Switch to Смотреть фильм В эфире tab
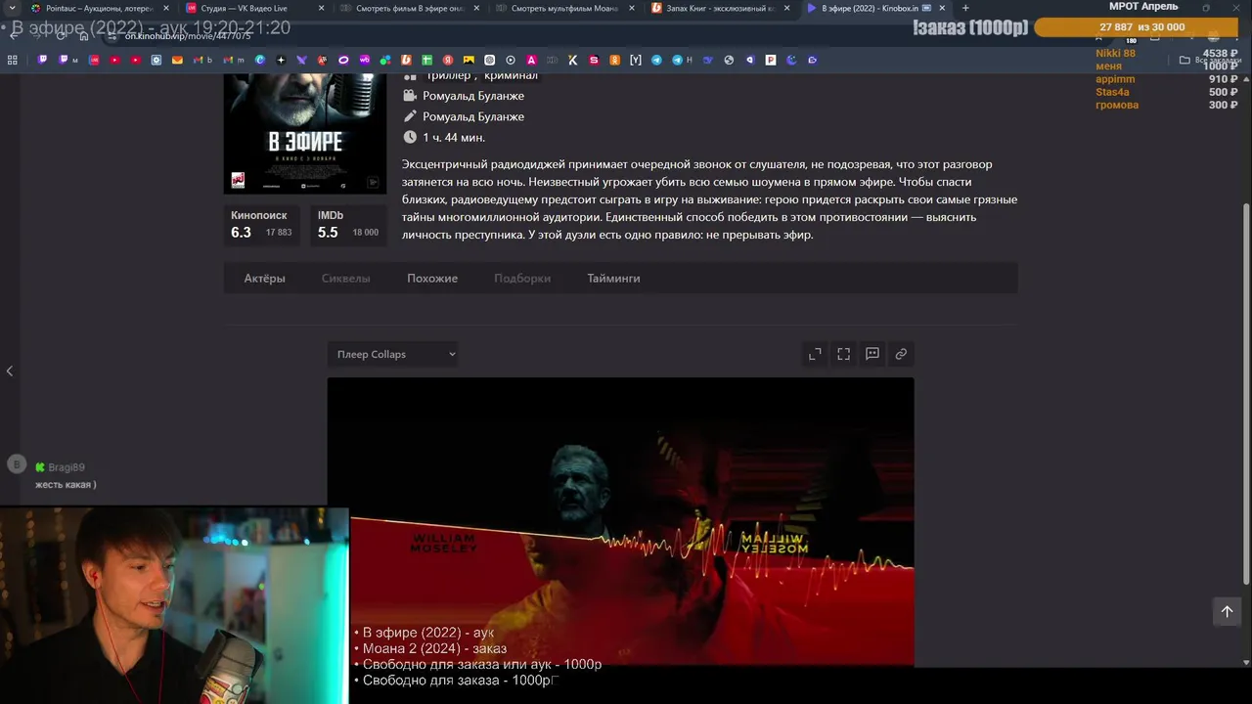 [409, 8]
